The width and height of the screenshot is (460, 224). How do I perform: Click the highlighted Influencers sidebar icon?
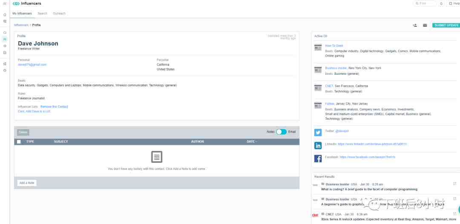[5, 39]
